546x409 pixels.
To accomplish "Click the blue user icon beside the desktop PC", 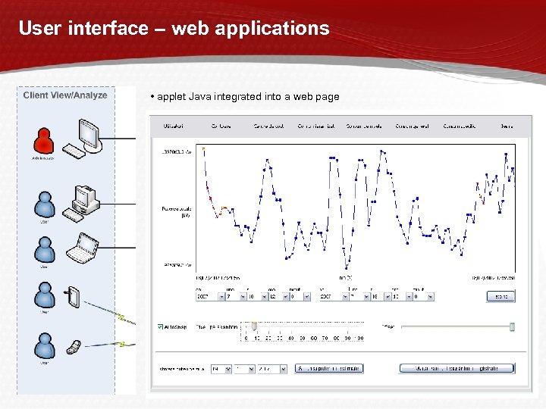I will click(45, 204).
